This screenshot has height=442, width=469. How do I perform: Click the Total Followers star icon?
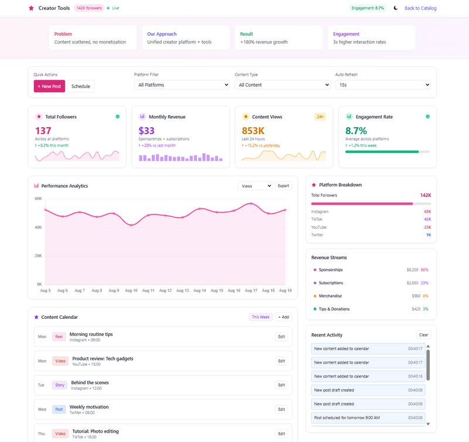(x=39, y=117)
